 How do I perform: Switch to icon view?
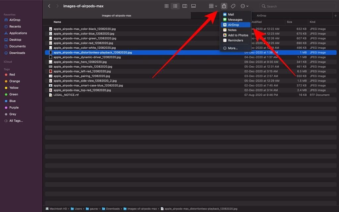click(166, 6)
